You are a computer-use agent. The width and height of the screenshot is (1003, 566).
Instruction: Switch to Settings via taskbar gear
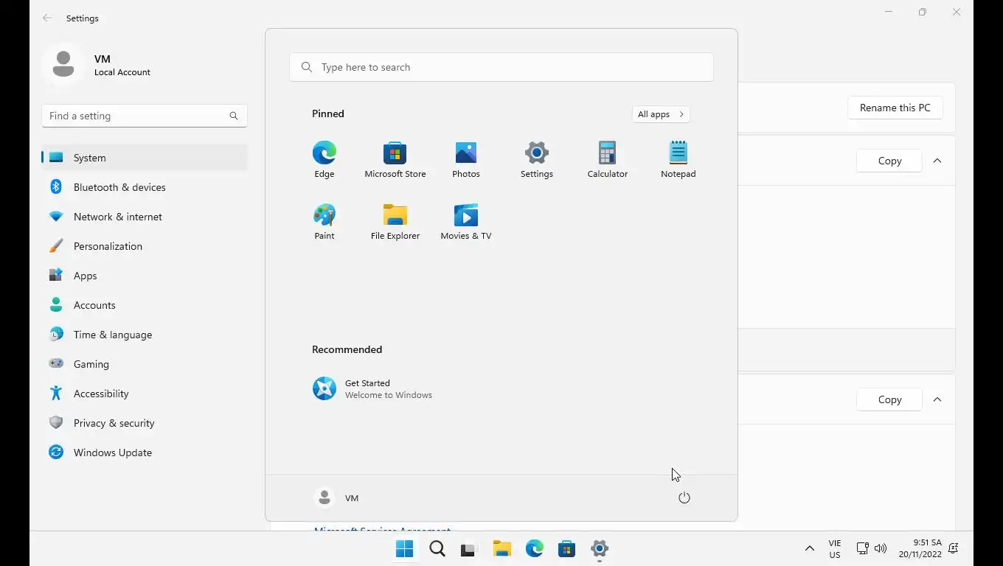(x=600, y=548)
